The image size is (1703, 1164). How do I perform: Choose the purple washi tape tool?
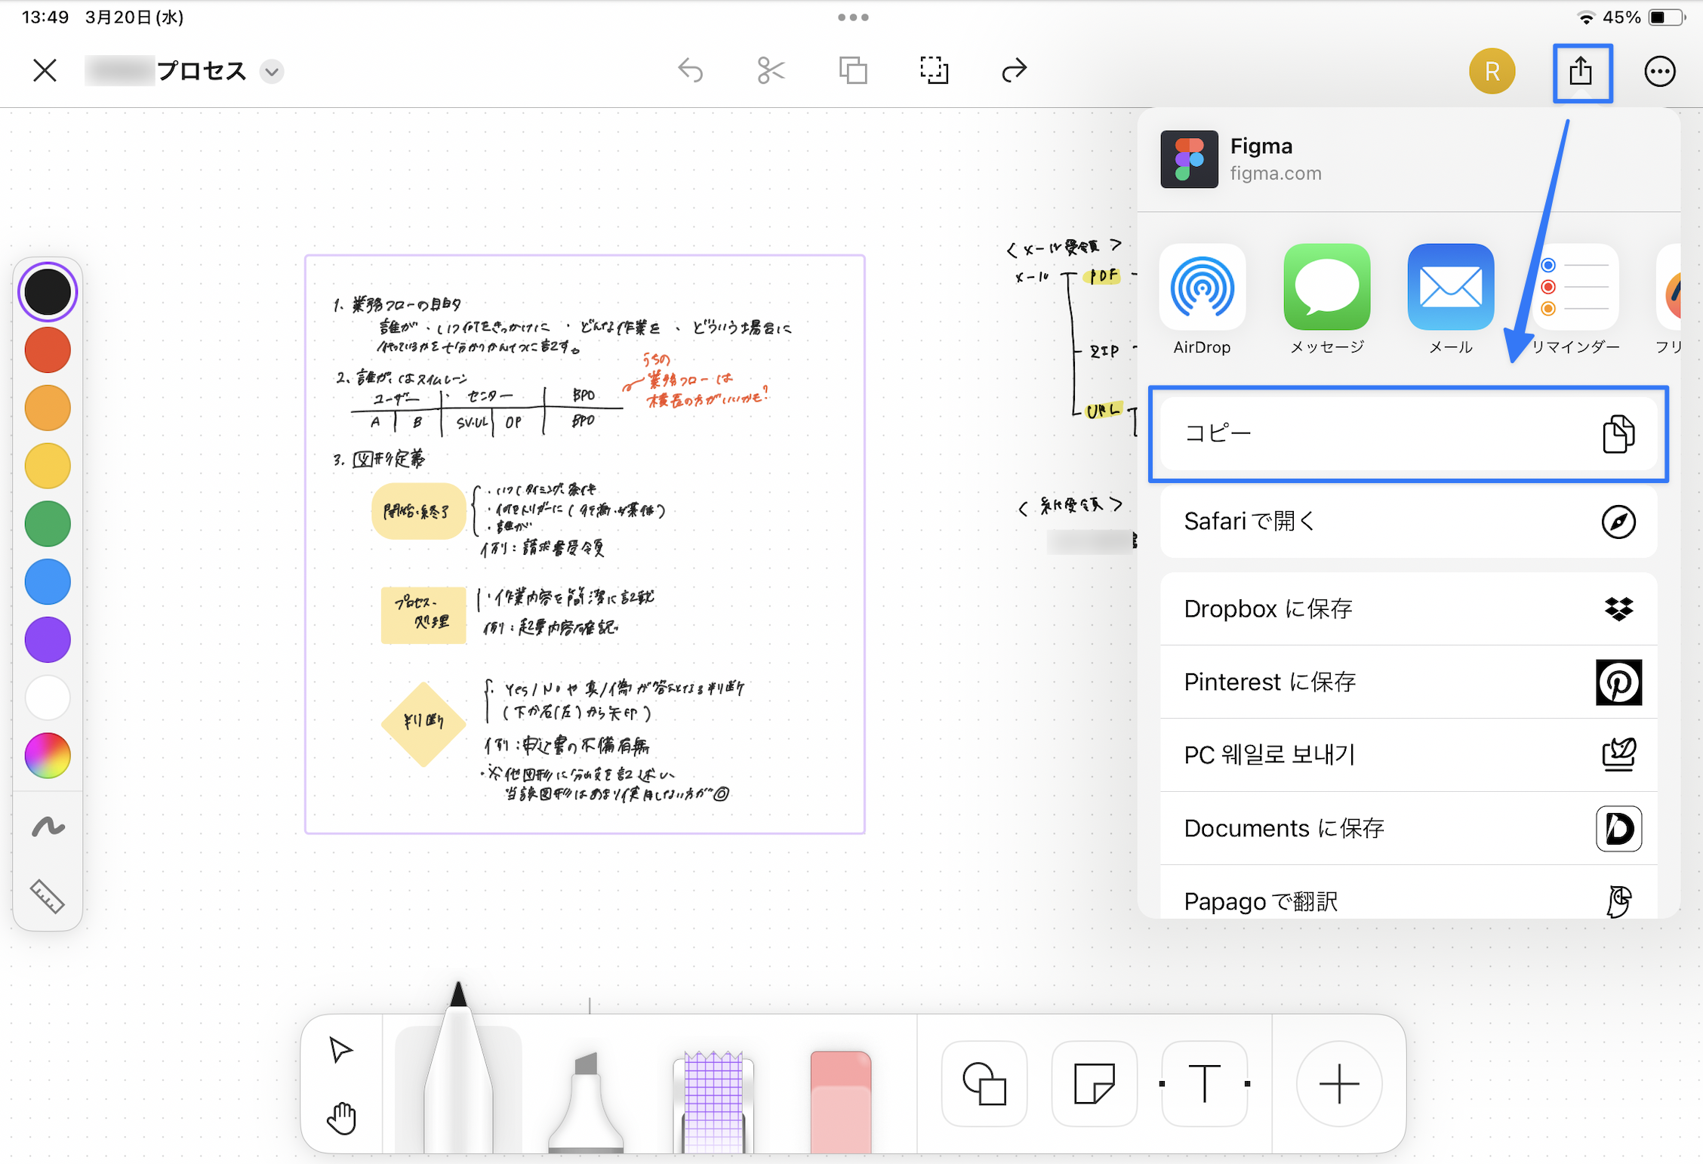tap(713, 1102)
